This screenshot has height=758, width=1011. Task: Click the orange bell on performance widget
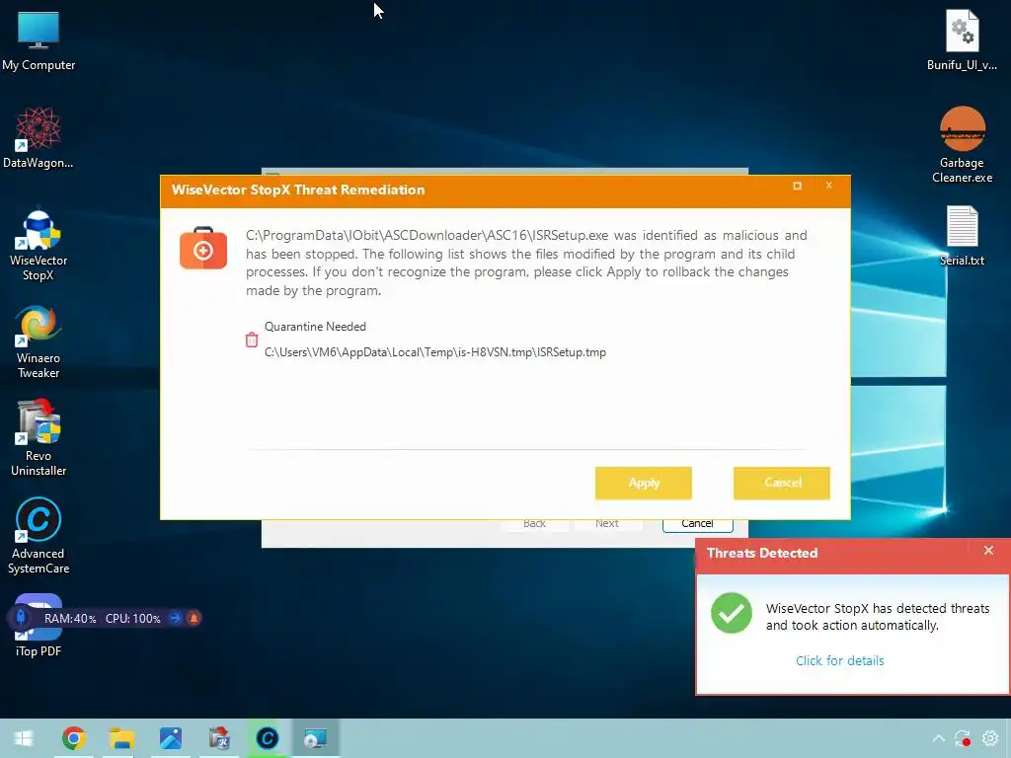point(194,618)
